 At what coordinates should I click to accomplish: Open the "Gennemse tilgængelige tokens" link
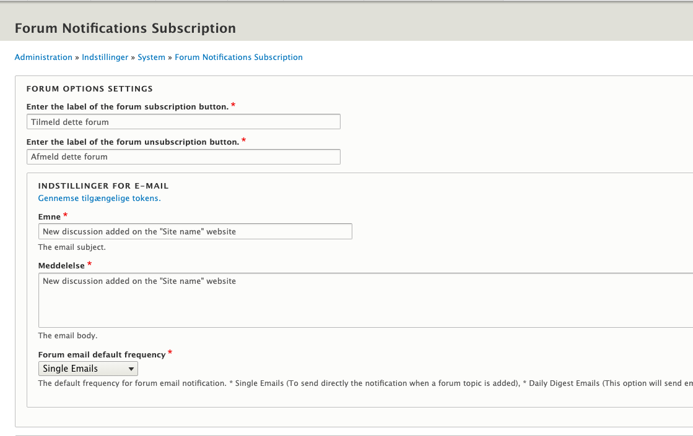click(x=99, y=198)
